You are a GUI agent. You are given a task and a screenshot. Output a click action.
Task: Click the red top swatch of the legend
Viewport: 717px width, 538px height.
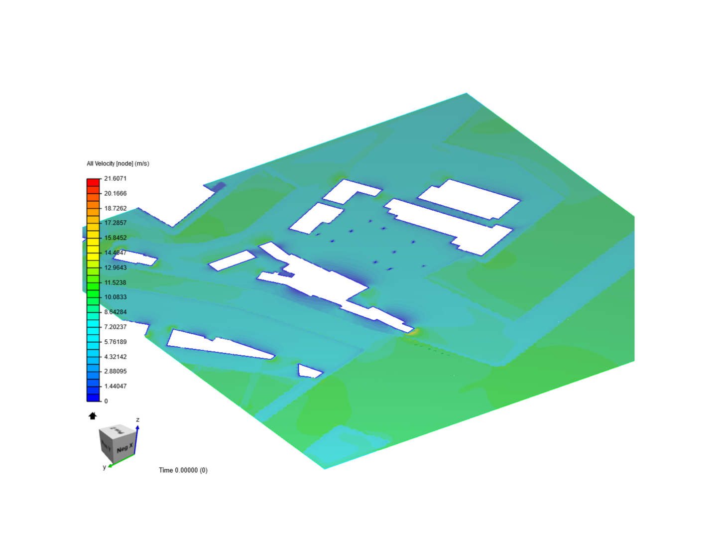pos(93,182)
